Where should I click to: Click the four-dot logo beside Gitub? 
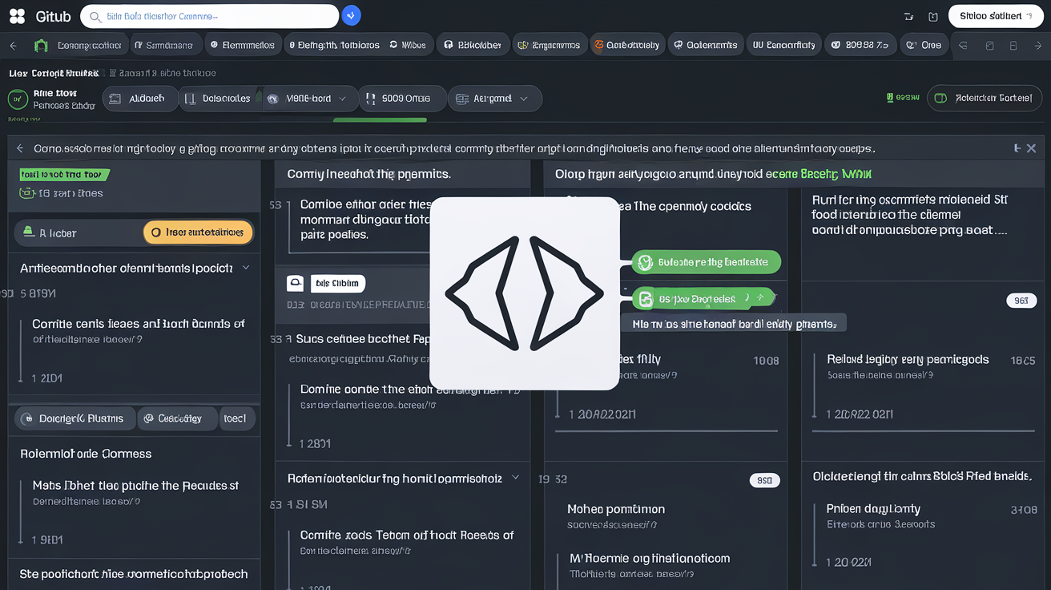[x=17, y=16]
